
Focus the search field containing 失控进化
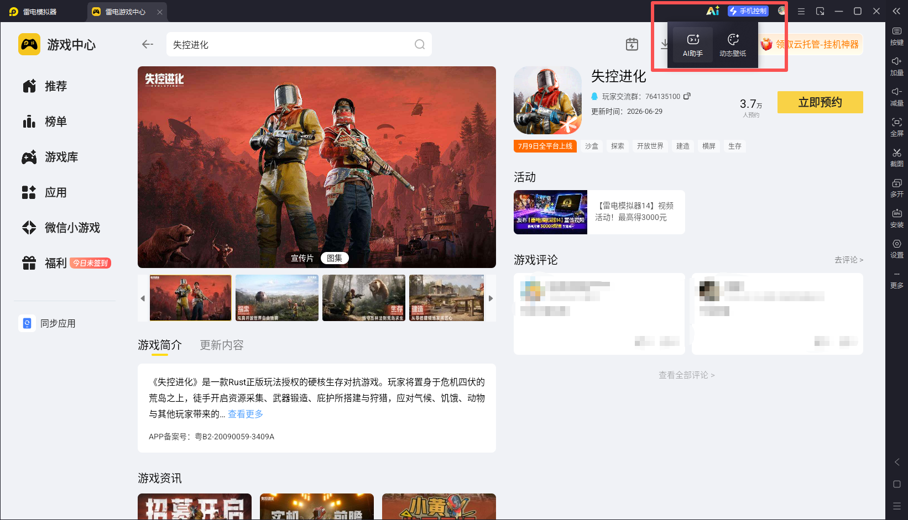(299, 44)
